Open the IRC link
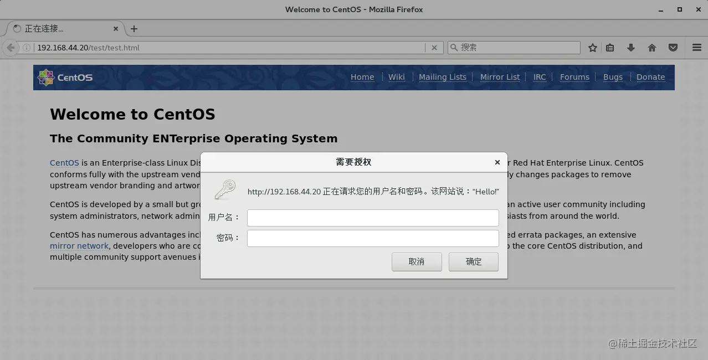The image size is (708, 360). coord(540,77)
